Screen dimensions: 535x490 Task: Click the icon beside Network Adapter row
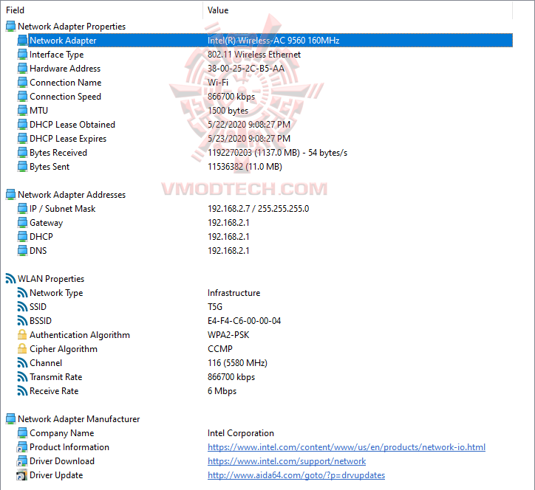[22, 40]
